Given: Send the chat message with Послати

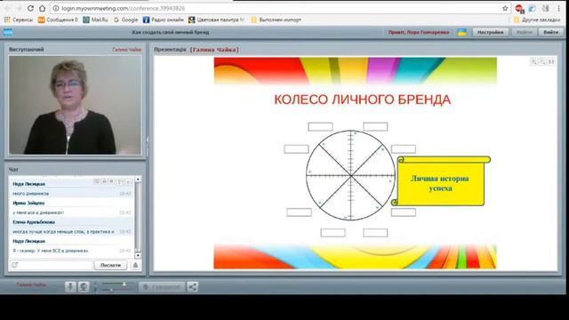Looking at the screenshot, I should click(x=110, y=265).
